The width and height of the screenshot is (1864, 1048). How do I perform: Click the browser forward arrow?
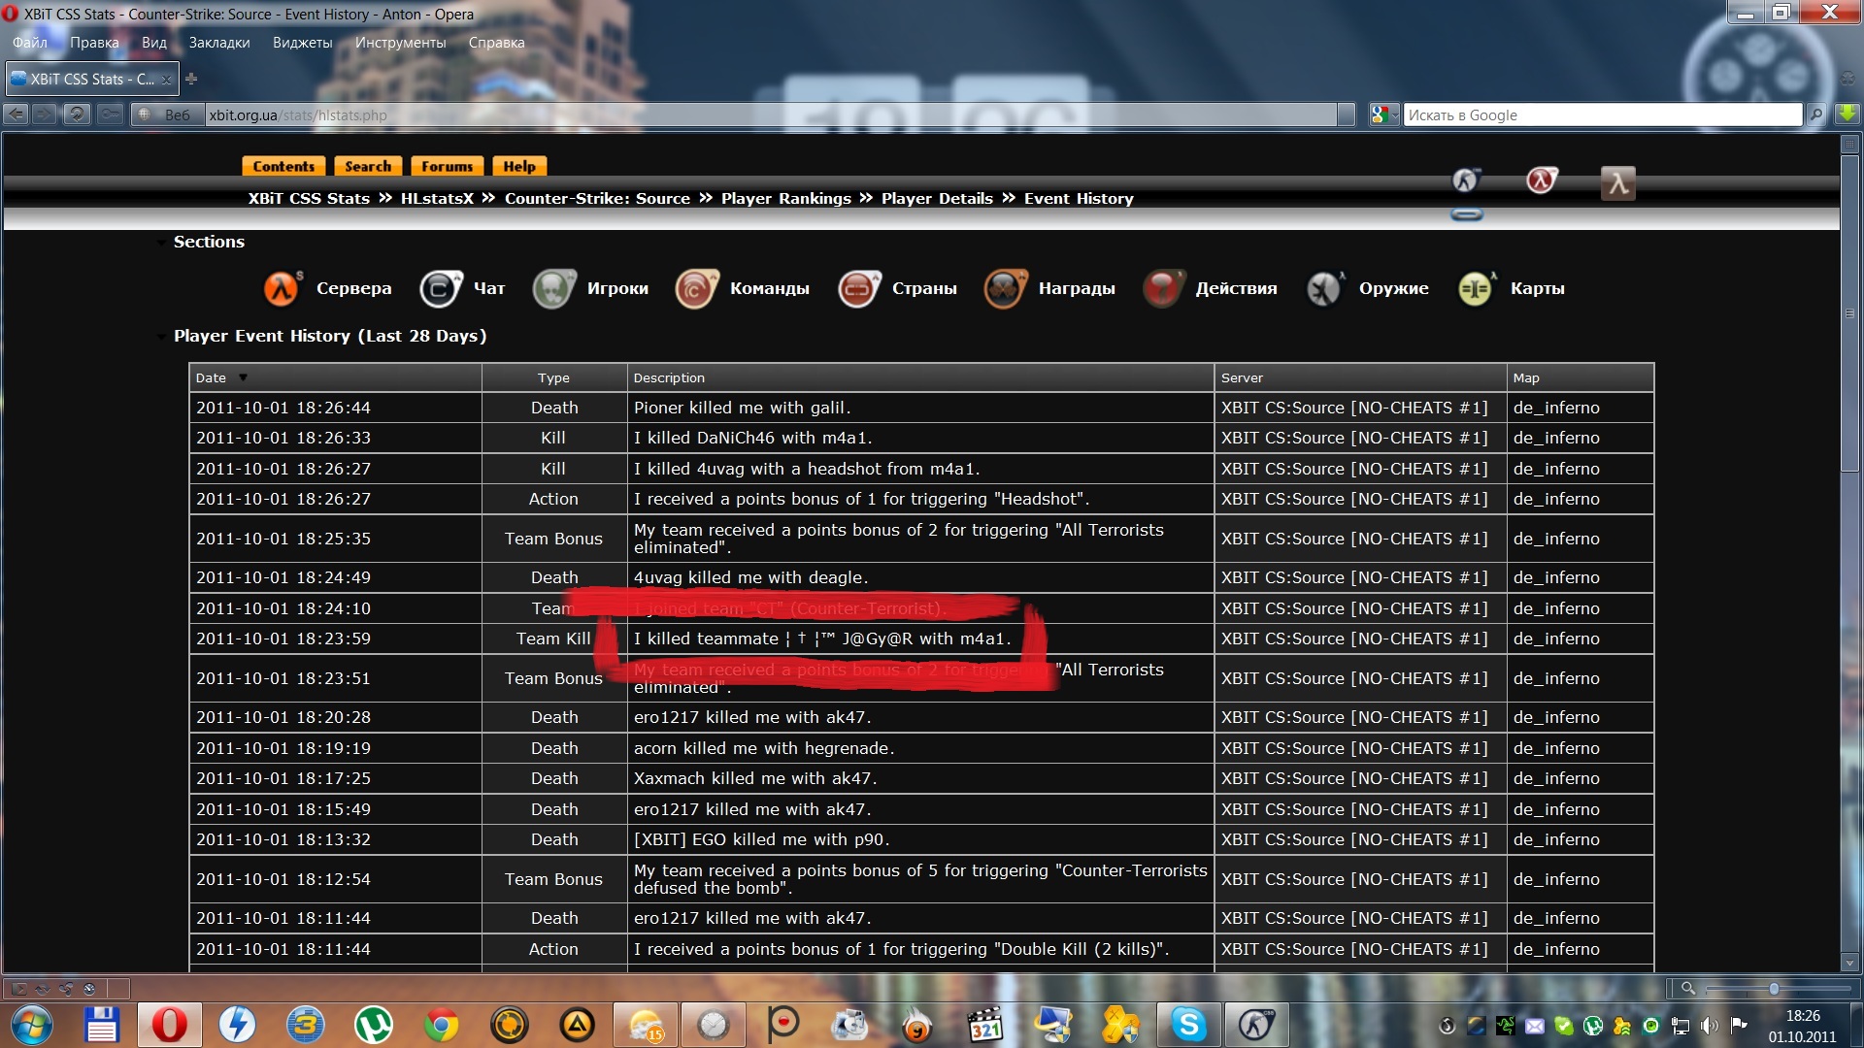pyautogui.click(x=45, y=115)
